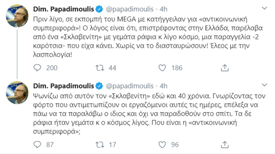Image resolution: width=275 pixels, height=154 pixels.
Task: View the second tweet's profile picture
Action: click(17, 93)
